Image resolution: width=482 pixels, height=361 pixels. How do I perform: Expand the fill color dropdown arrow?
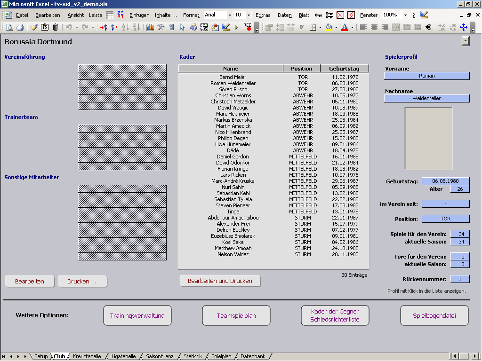pos(336,27)
